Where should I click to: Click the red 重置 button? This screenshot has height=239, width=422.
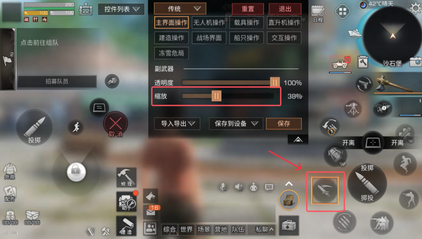248,9
